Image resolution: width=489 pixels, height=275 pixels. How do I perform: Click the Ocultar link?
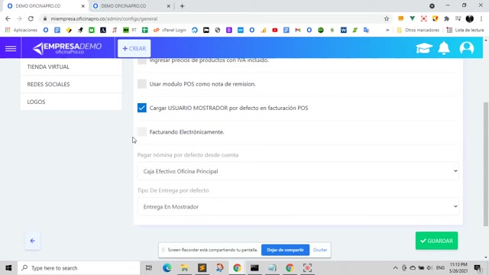(x=320, y=250)
